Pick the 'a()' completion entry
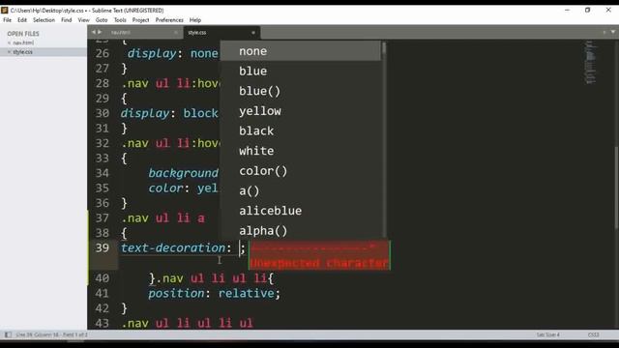 301,191
